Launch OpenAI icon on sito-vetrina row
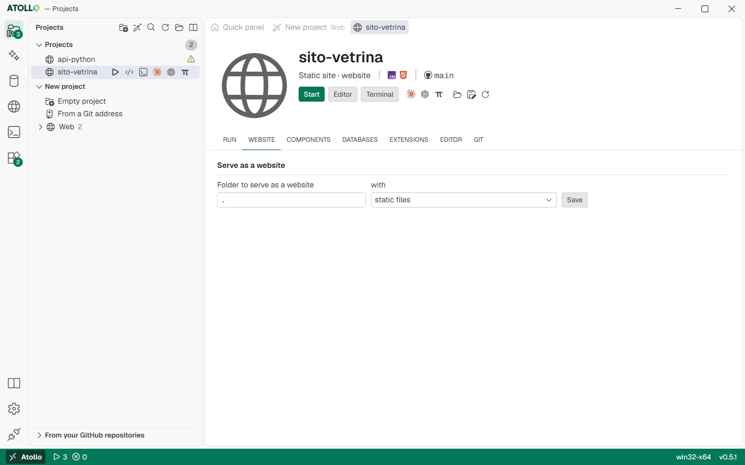 (171, 72)
